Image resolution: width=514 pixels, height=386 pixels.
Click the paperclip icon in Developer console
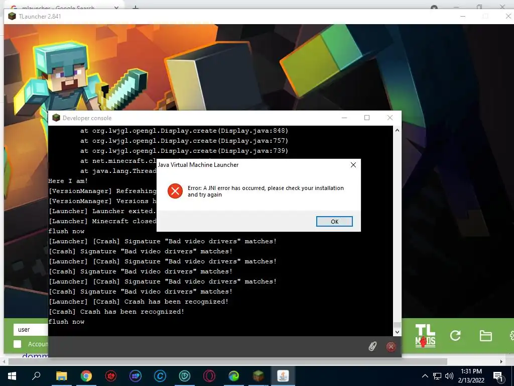click(x=372, y=346)
